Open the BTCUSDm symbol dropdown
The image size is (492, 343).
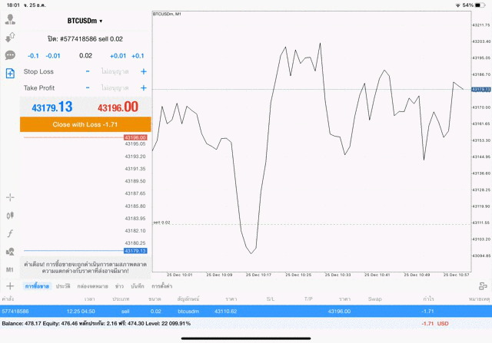85,21
